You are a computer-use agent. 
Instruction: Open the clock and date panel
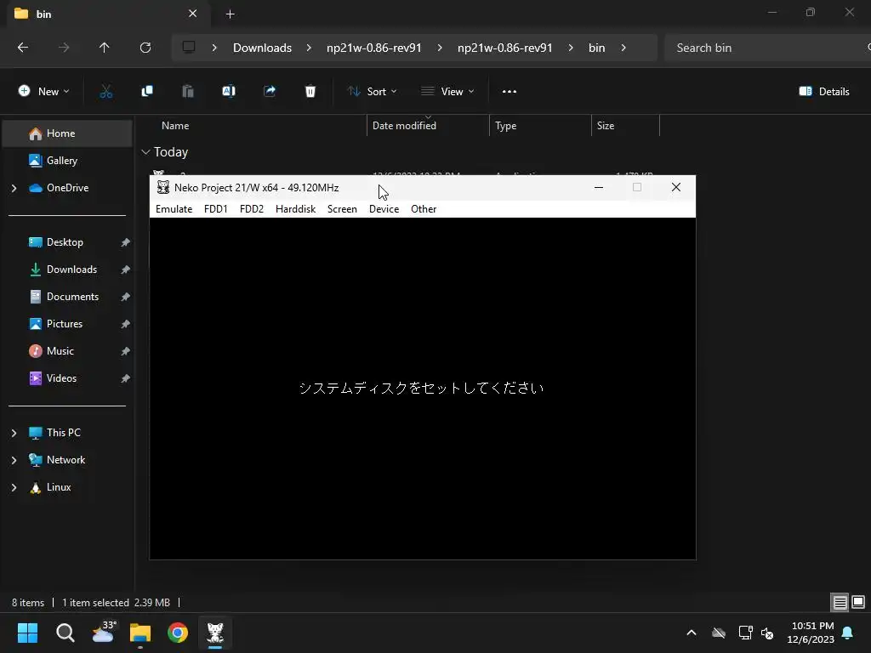click(811, 633)
